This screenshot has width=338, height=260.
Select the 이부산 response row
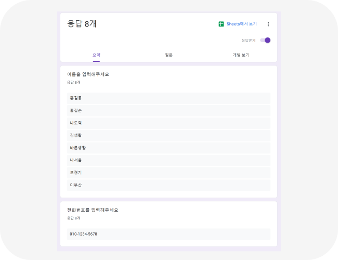tap(168, 185)
